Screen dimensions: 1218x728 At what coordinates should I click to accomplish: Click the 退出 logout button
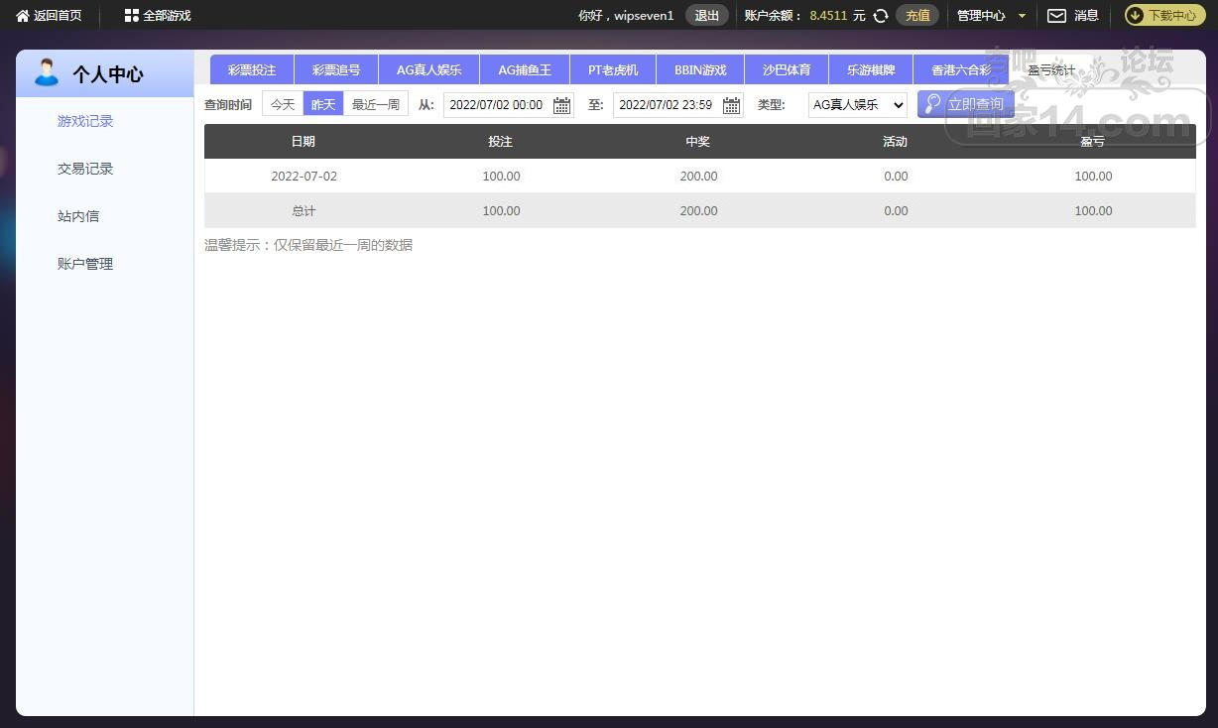[x=706, y=16]
